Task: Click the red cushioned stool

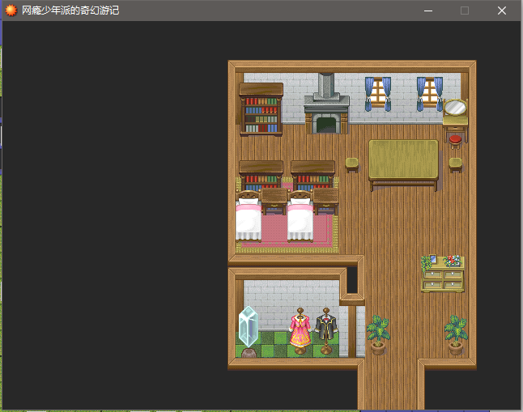Action: 455,142
